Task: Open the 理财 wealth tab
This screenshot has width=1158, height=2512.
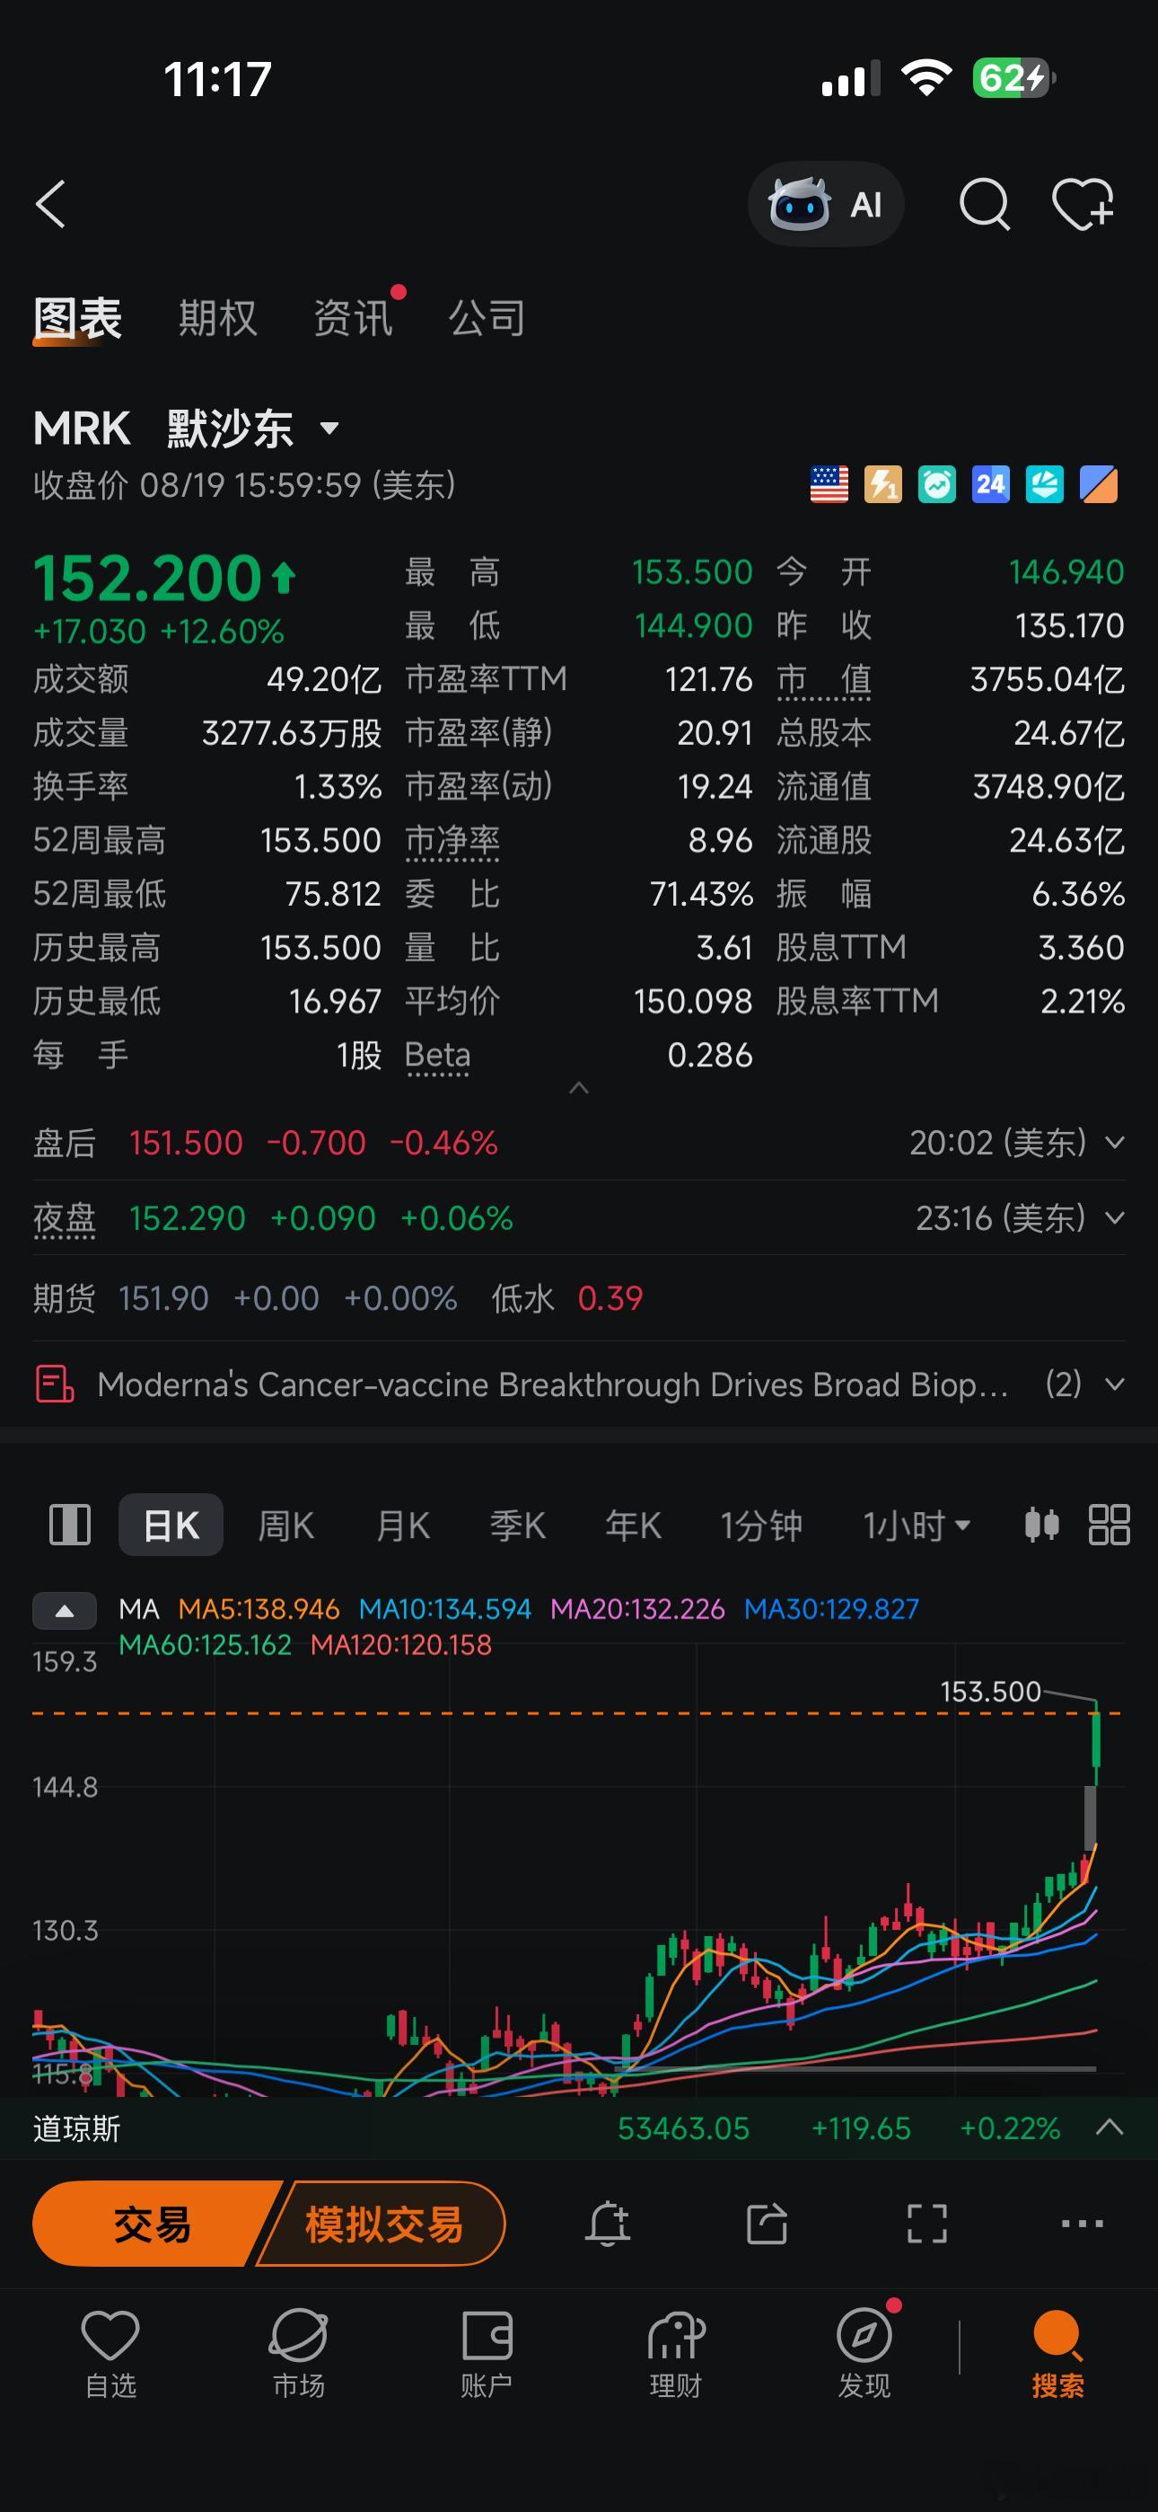Action: (675, 2354)
